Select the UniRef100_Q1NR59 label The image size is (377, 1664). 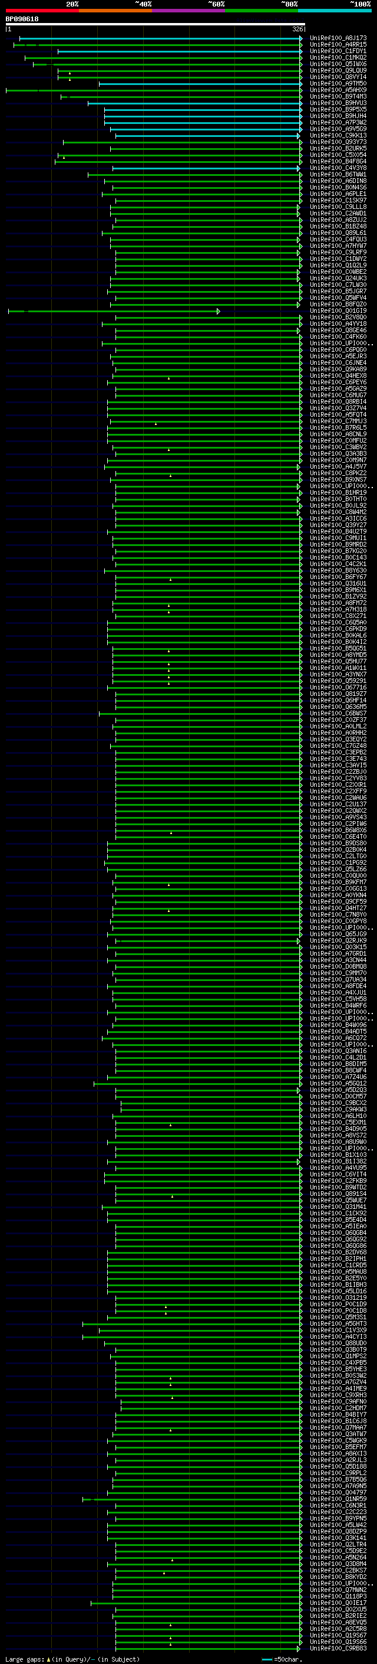click(338, 1499)
